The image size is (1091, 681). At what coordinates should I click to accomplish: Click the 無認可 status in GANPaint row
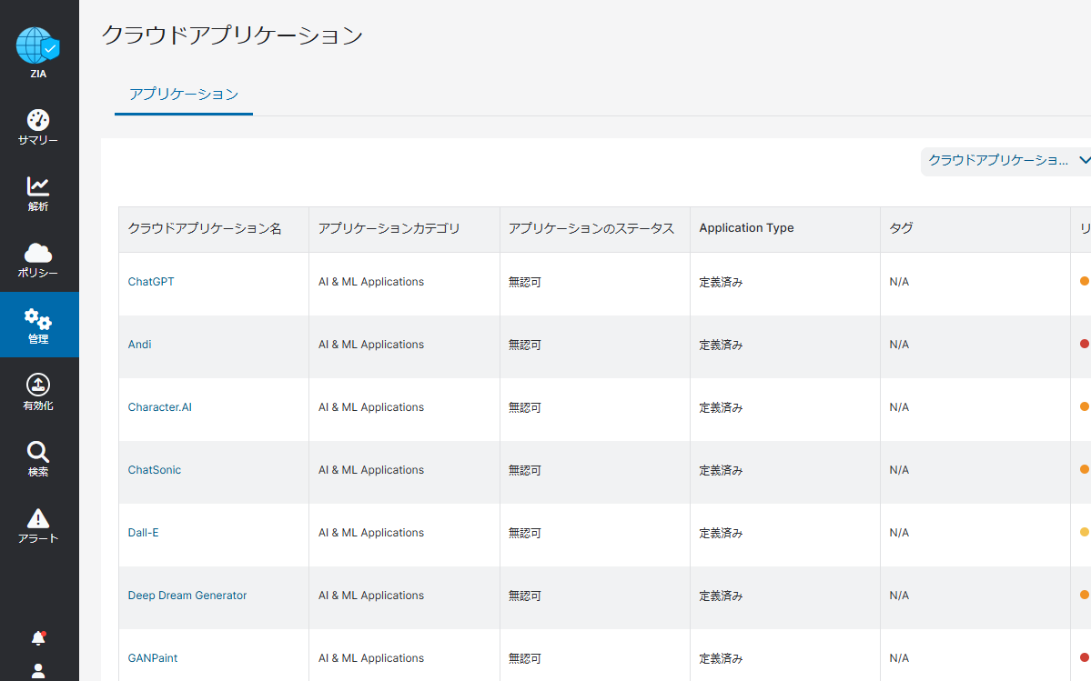(x=525, y=658)
